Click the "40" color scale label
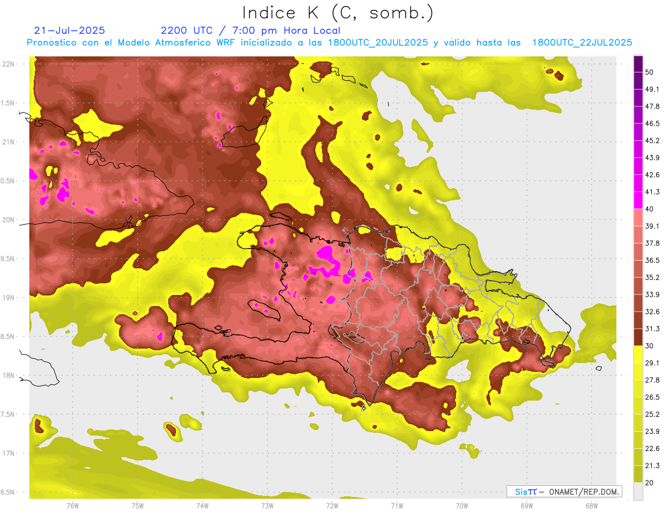The height and width of the screenshot is (513, 664). [x=650, y=209]
